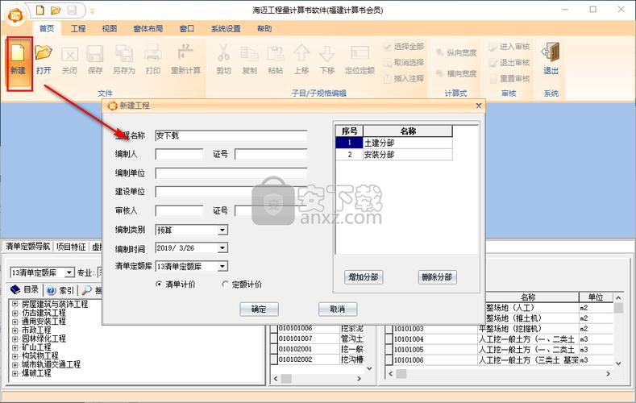Tick the checkbox beside row 10101004
Image resolution: width=636 pixels, height=403 pixels.
click(x=389, y=339)
